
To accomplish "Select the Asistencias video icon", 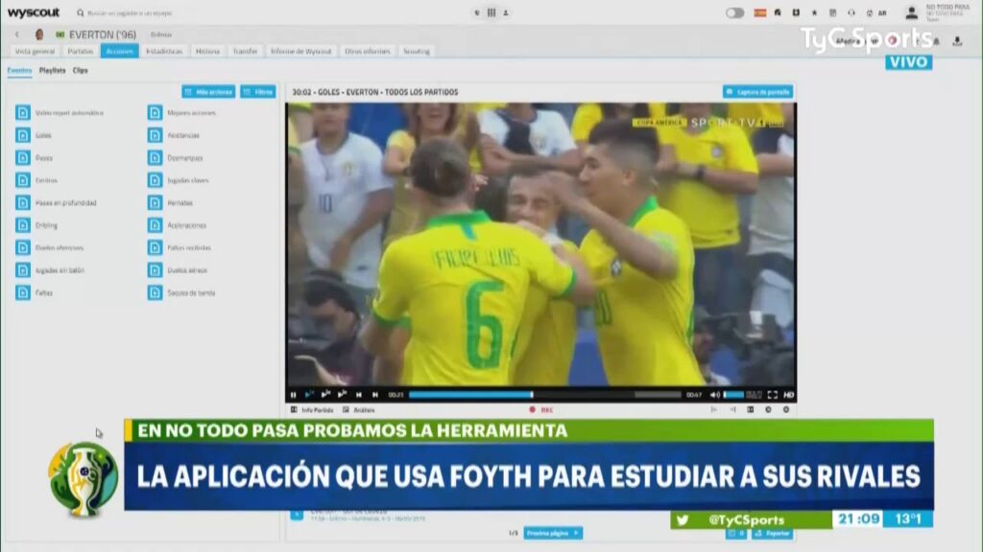I will [155, 135].
